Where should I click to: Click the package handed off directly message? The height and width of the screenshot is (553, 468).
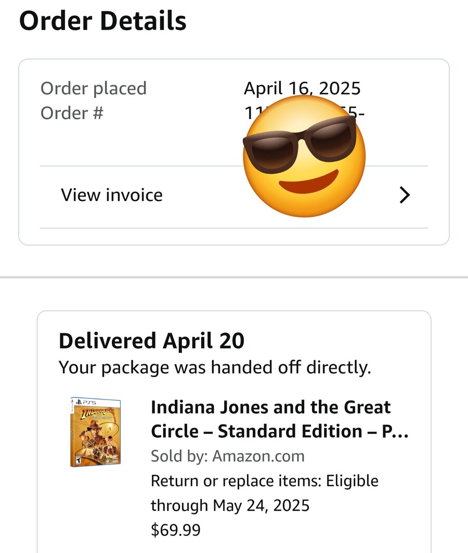(x=215, y=367)
